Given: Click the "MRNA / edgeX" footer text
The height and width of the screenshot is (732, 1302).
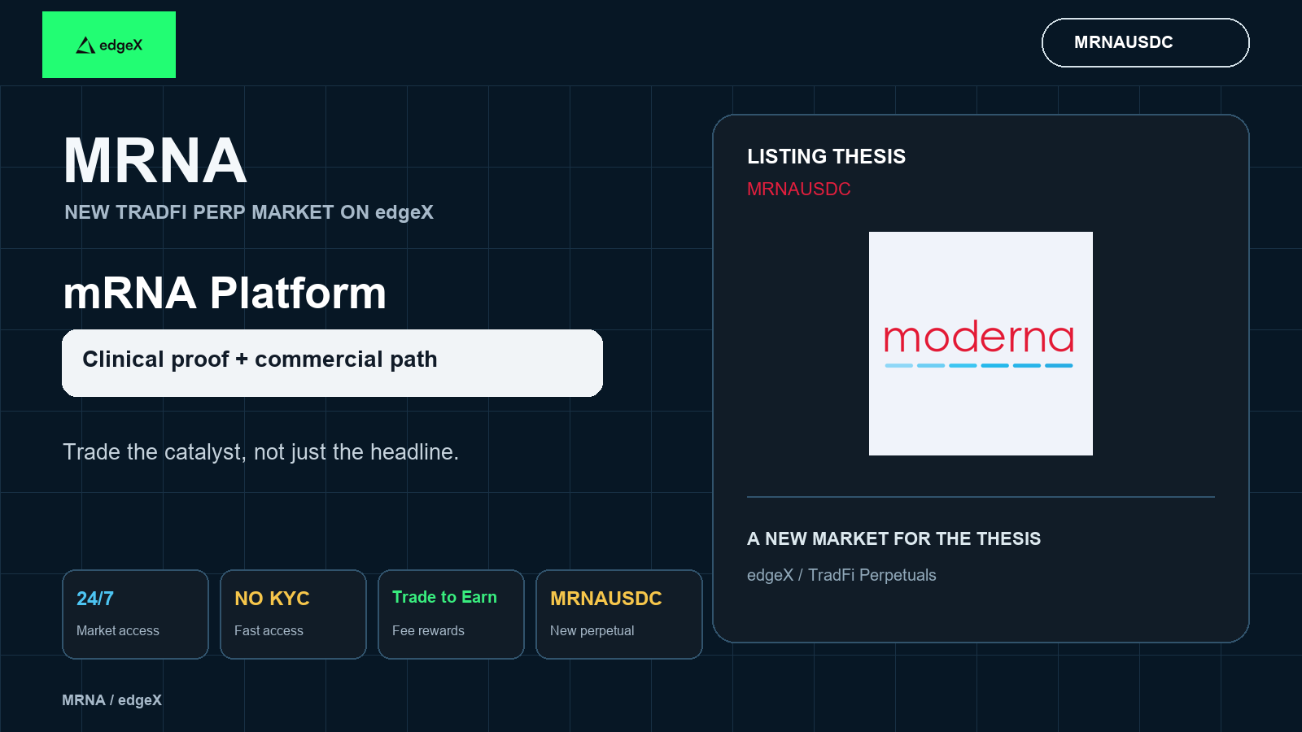Looking at the screenshot, I should [x=111, y=700].
